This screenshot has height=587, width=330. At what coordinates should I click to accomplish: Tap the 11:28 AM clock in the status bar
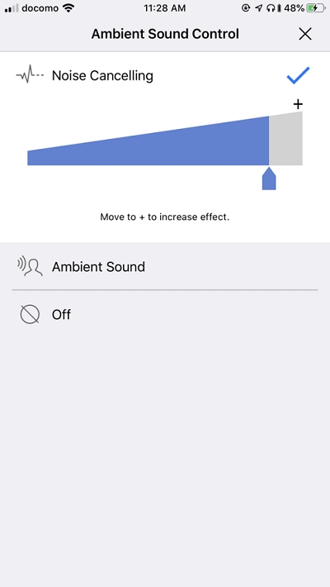point(165,8)
